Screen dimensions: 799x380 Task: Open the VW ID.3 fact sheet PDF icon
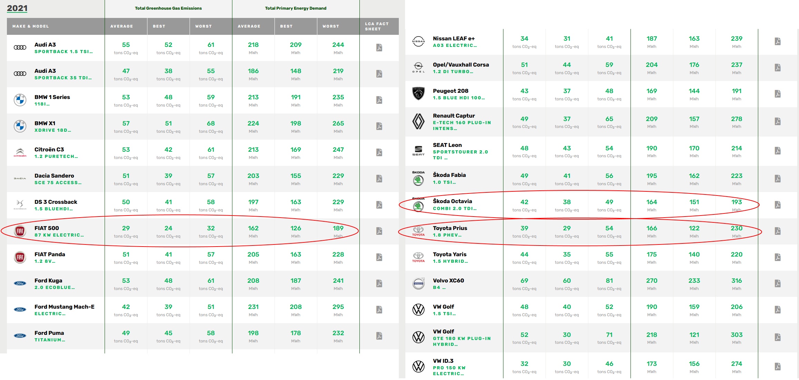[x=778, y=367]
